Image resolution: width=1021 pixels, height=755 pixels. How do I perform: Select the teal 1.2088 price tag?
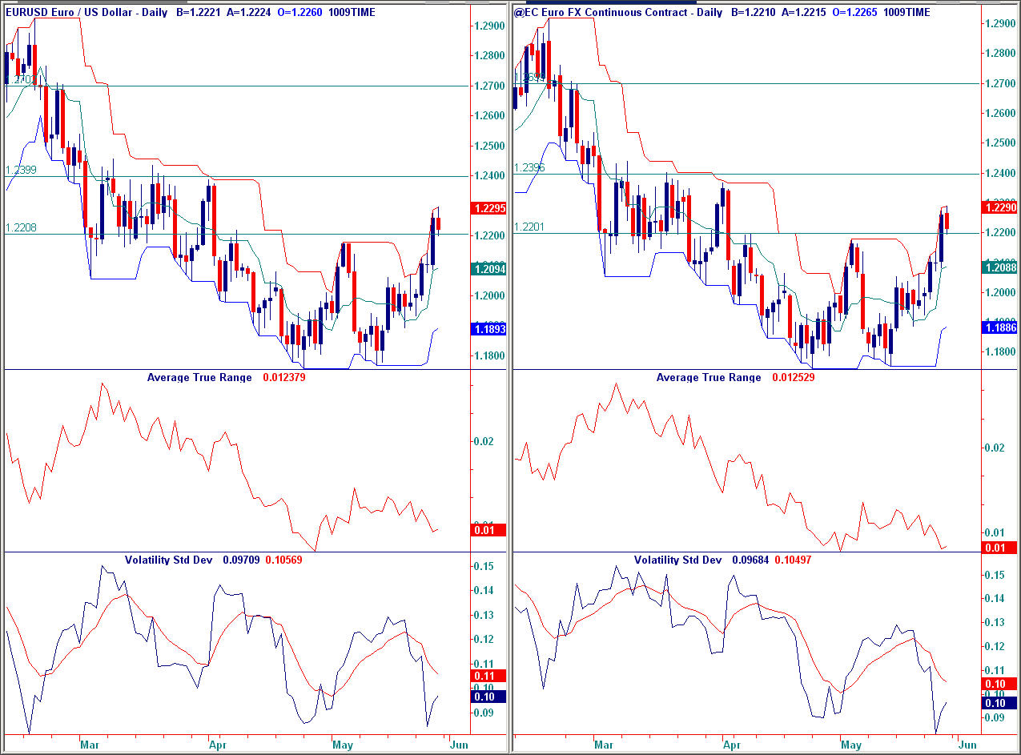pos(999,268)
